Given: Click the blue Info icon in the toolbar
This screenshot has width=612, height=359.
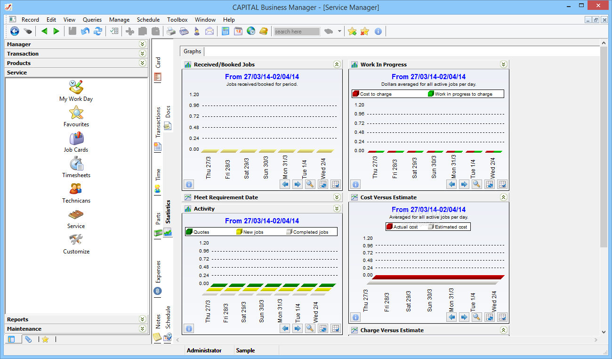Looking at the screenshot, I should 378,32.
